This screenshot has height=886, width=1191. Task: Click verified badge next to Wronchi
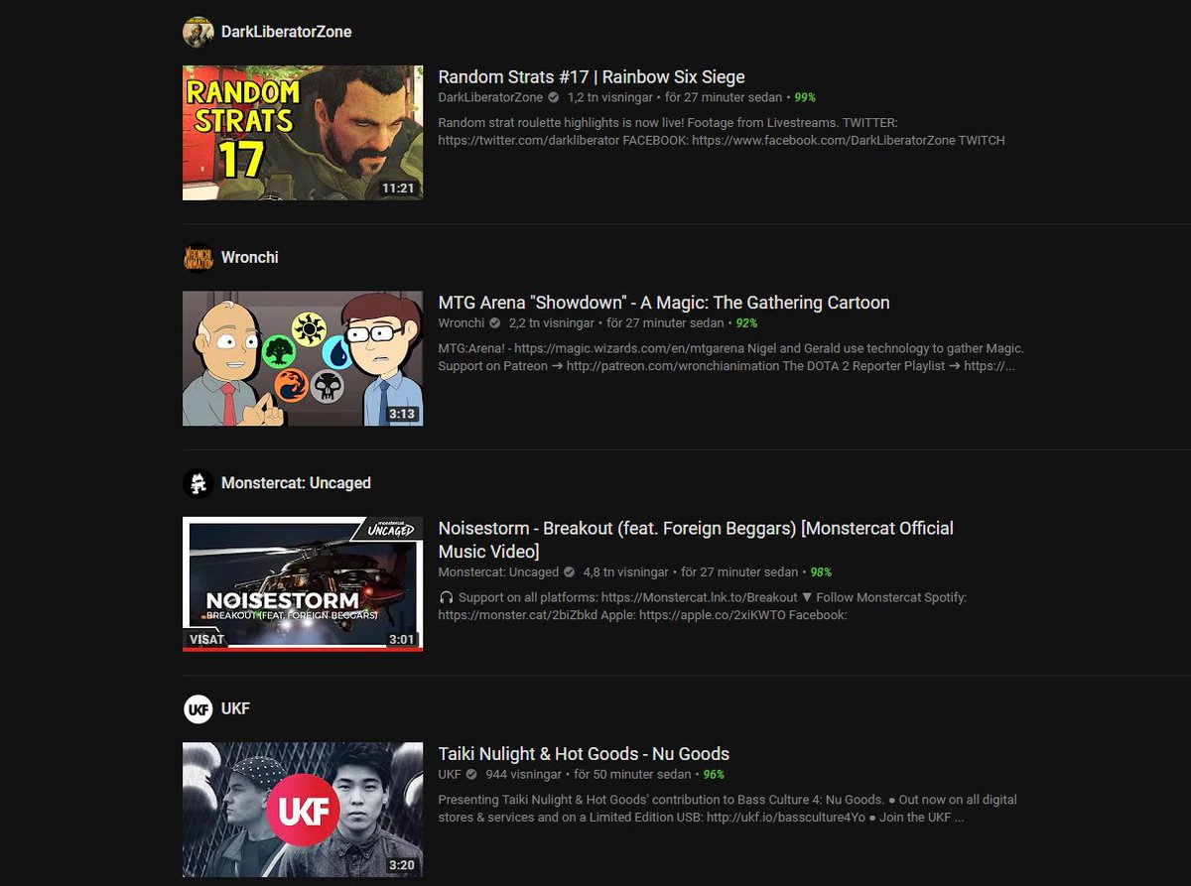pos(495,323)
